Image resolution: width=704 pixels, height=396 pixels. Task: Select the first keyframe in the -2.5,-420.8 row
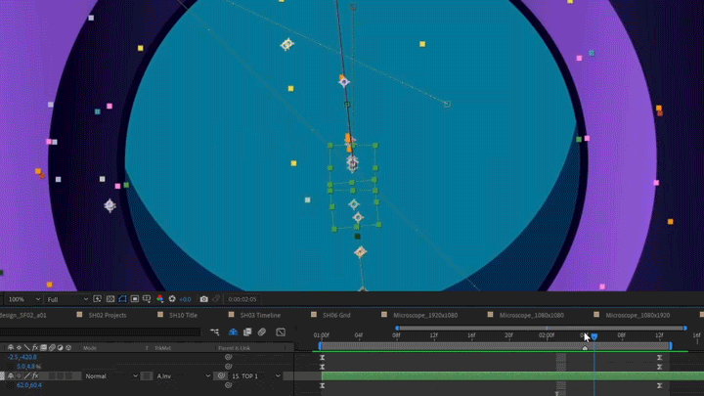[322, 358]
